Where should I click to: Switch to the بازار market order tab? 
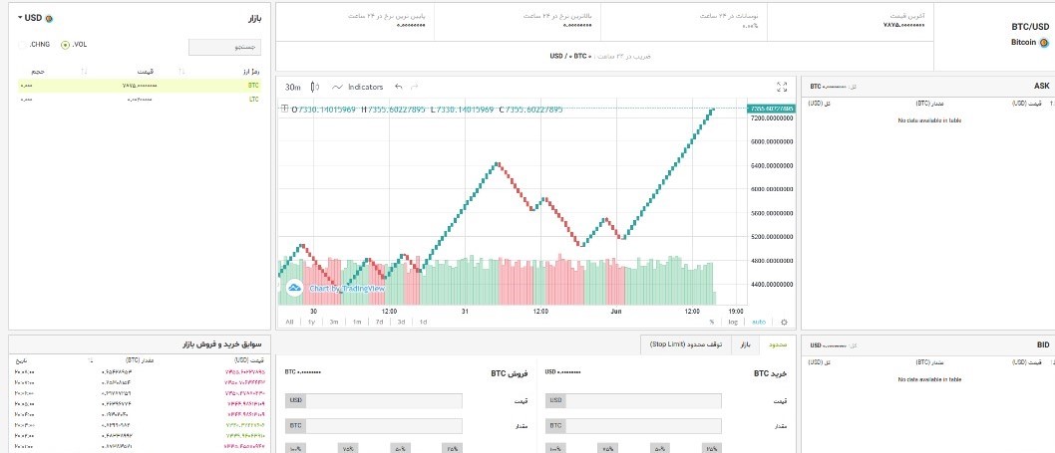[743, 344]
